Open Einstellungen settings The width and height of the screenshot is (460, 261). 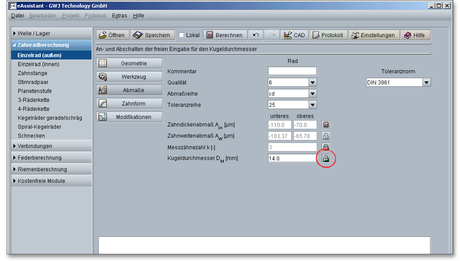pyautogui.click(x=373, y=35)
